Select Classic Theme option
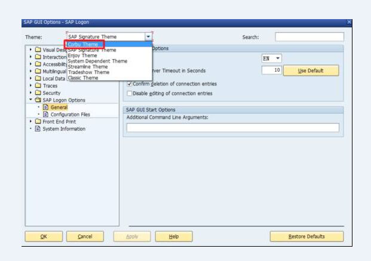This screenshot has width=371, height=261. (x=109, y=78)
